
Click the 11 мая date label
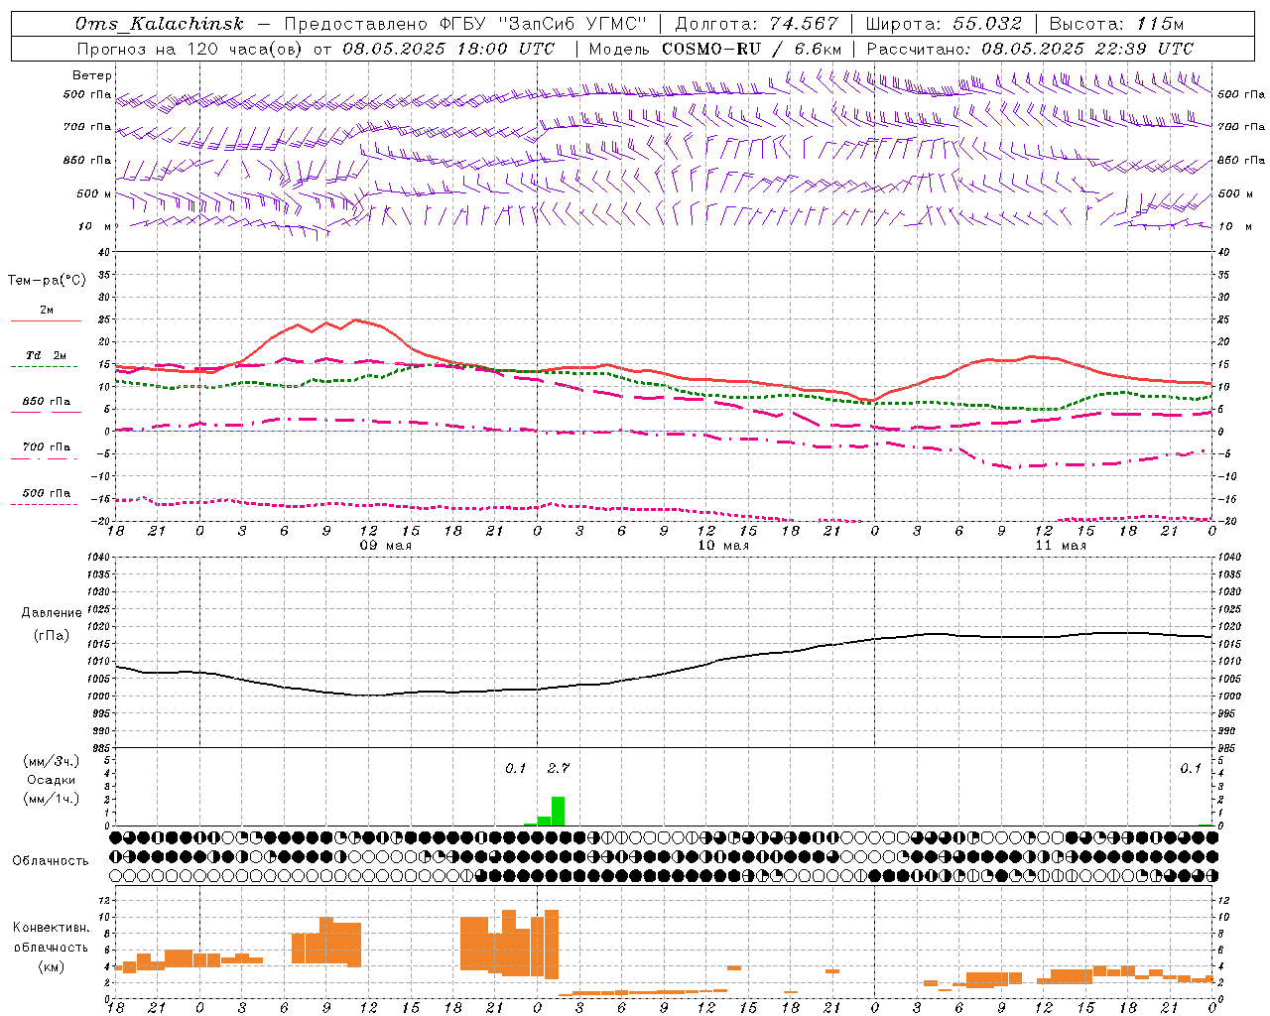click(1060, 546)
